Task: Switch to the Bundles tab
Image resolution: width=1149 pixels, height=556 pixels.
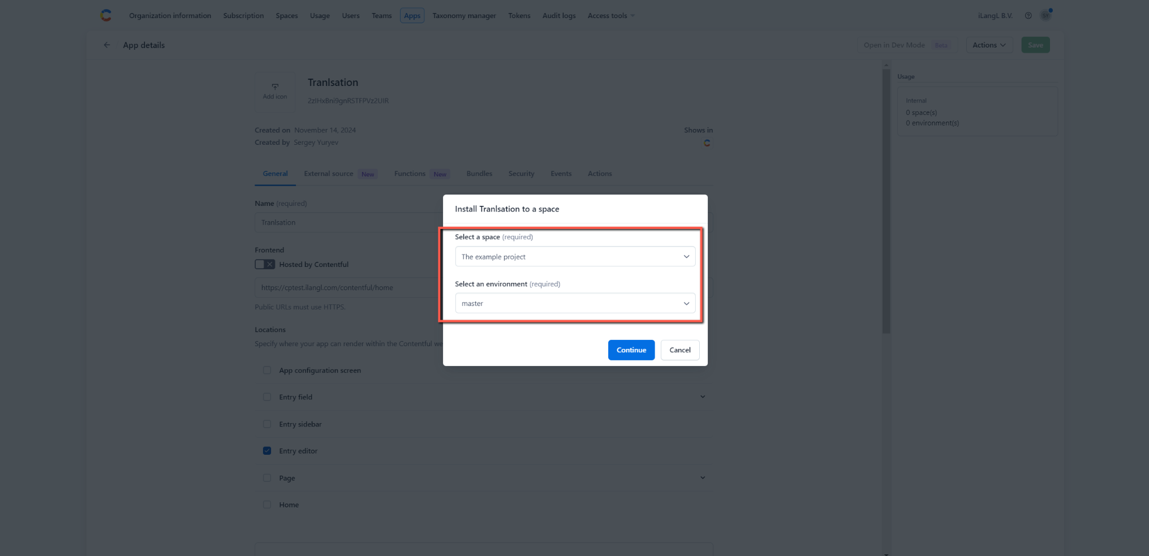Action: click(x=479, y=174)
